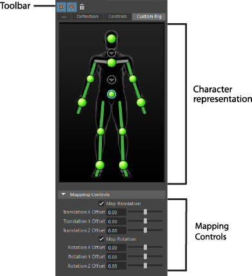Select the character's left knee effector
Viewport: 252px width, 276px height.
122,131
